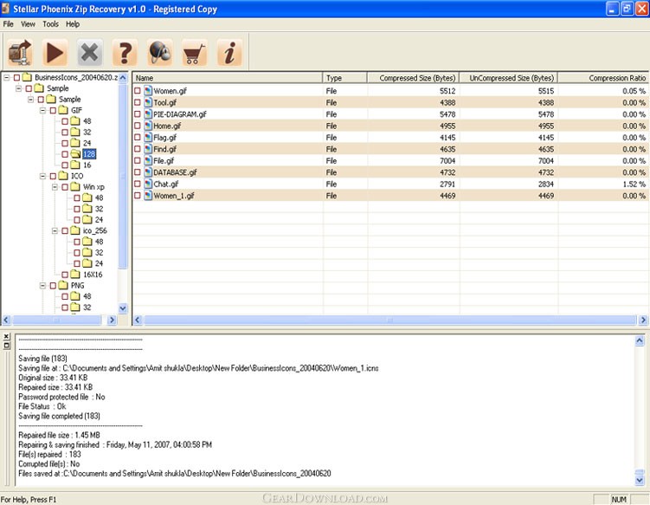Image resolution: width=650 pixels, height=505 pixels.
Task: Click the folder icon of BusinessIcons_20040620
Action: click(27, 77)
